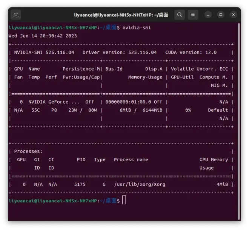Click the date line Wed Jun 14 20:30:42 2023
The width and height of the screenshot is (249, 230).
[43, 36]
